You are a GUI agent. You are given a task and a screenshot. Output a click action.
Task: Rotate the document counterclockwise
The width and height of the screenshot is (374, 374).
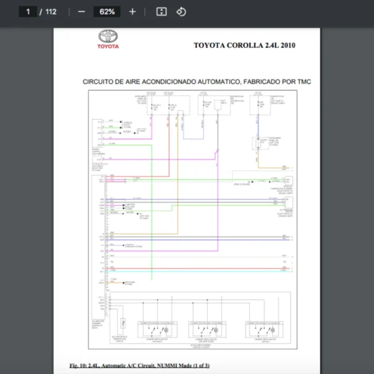pos(181,12)
